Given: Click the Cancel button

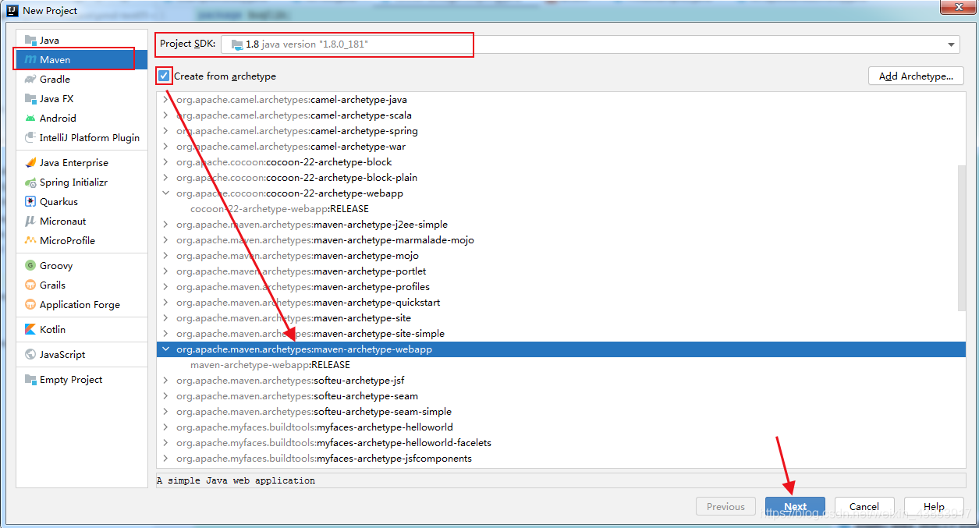Looking at the screenshot, I should coord(864,506).
